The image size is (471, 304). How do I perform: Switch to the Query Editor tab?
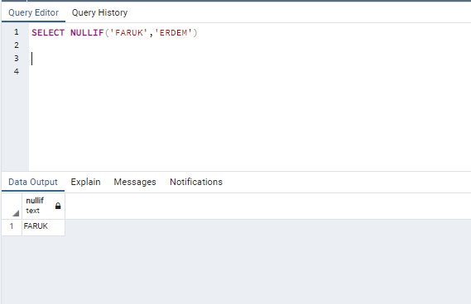click(33, 12)
